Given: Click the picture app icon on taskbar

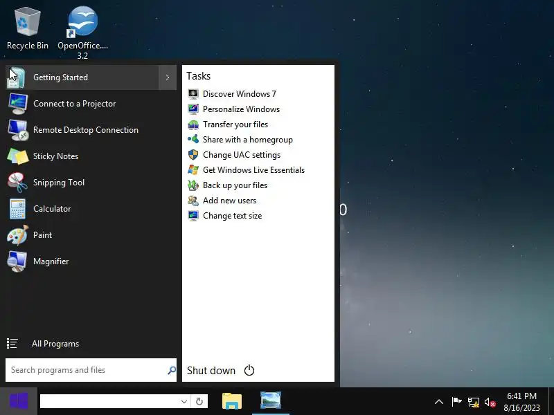Looking at the screenshot, I should [x=271, y=401].
